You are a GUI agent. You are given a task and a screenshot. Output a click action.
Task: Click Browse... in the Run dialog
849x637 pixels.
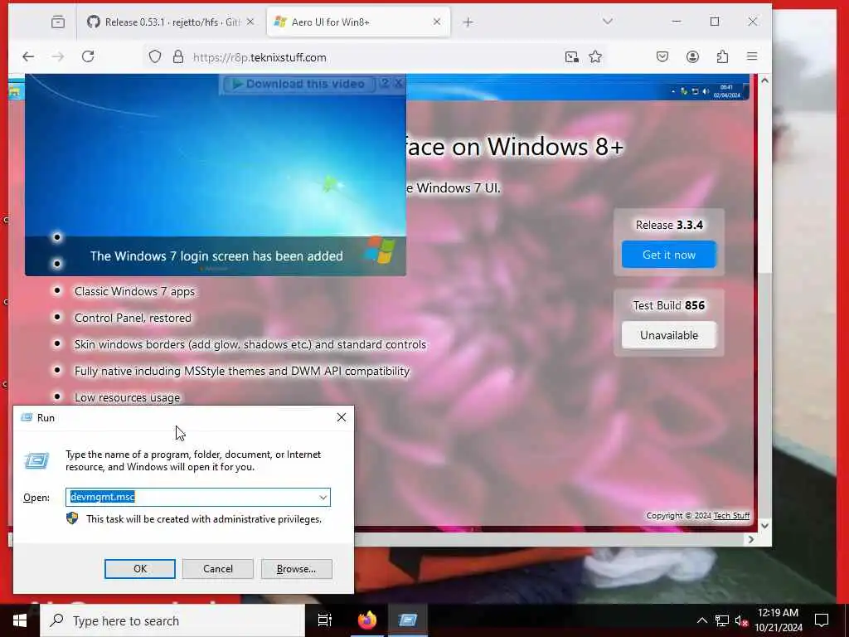[296, 569]
